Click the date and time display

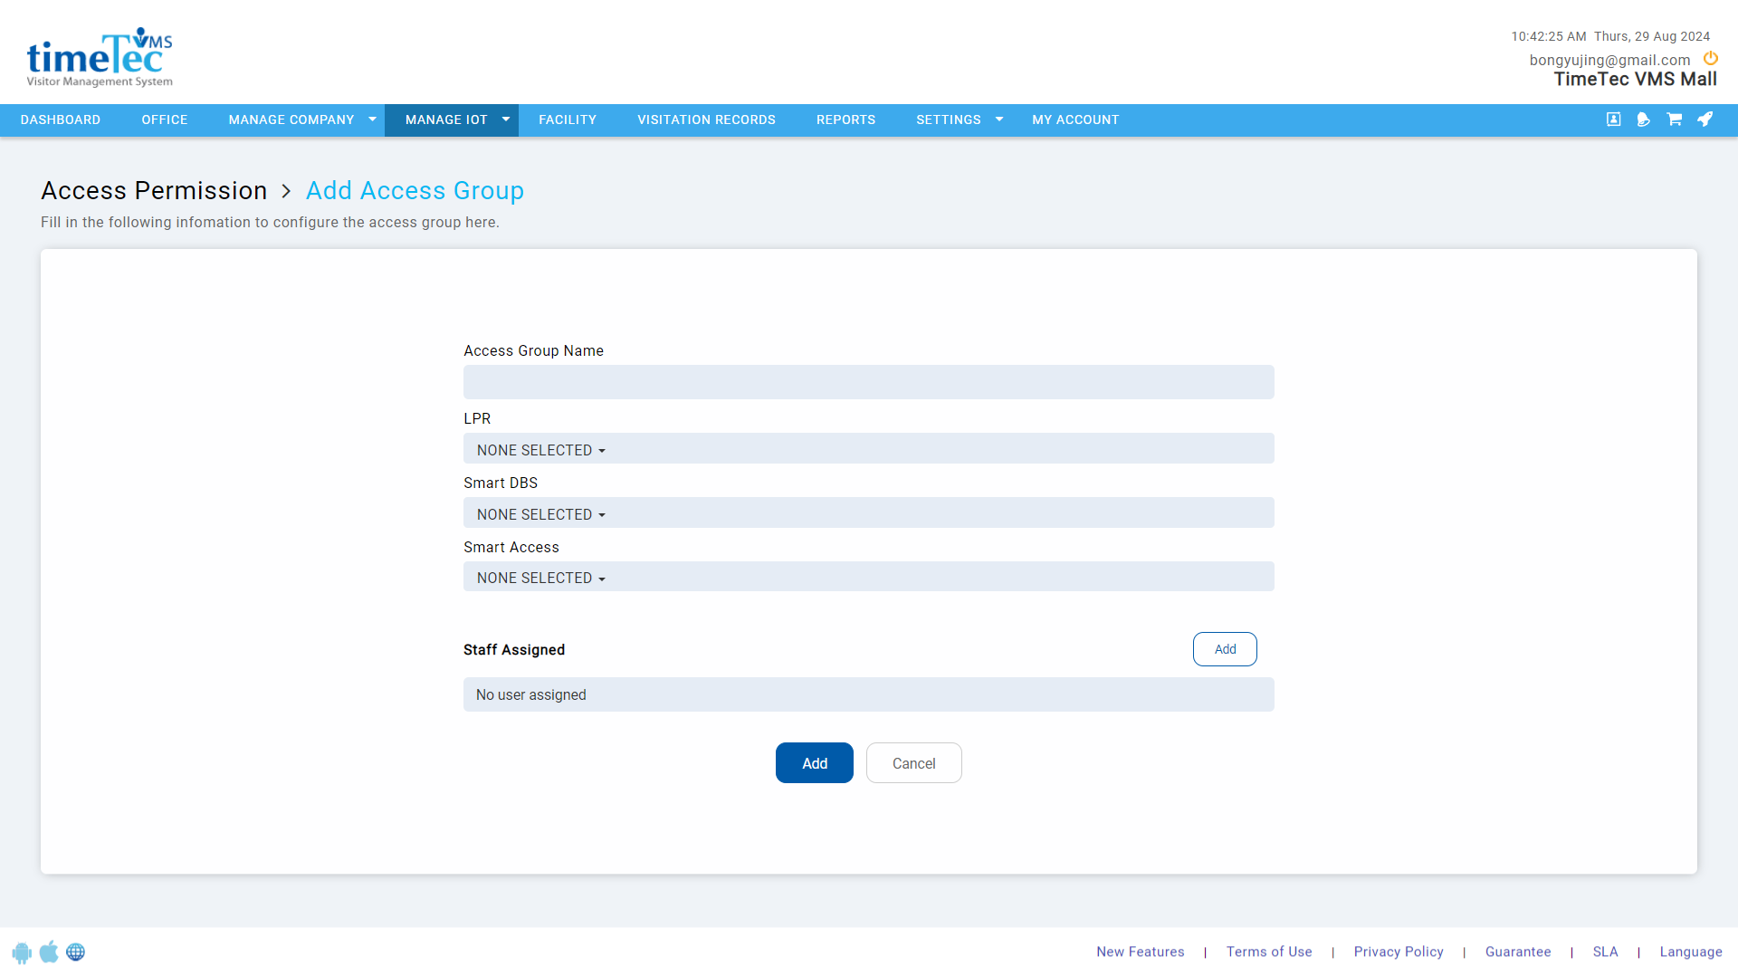coord(1610,36)
